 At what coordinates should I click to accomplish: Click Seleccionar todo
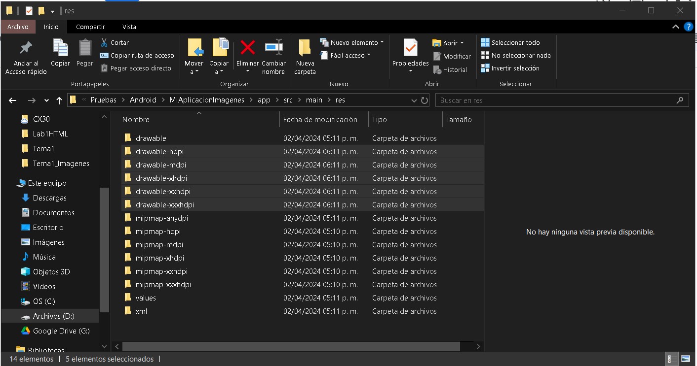(x=515, y=42)
